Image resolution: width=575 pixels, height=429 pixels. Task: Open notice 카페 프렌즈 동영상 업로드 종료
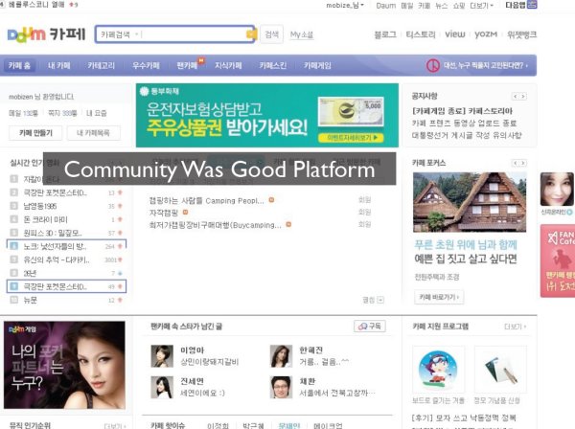coord(464,124)
